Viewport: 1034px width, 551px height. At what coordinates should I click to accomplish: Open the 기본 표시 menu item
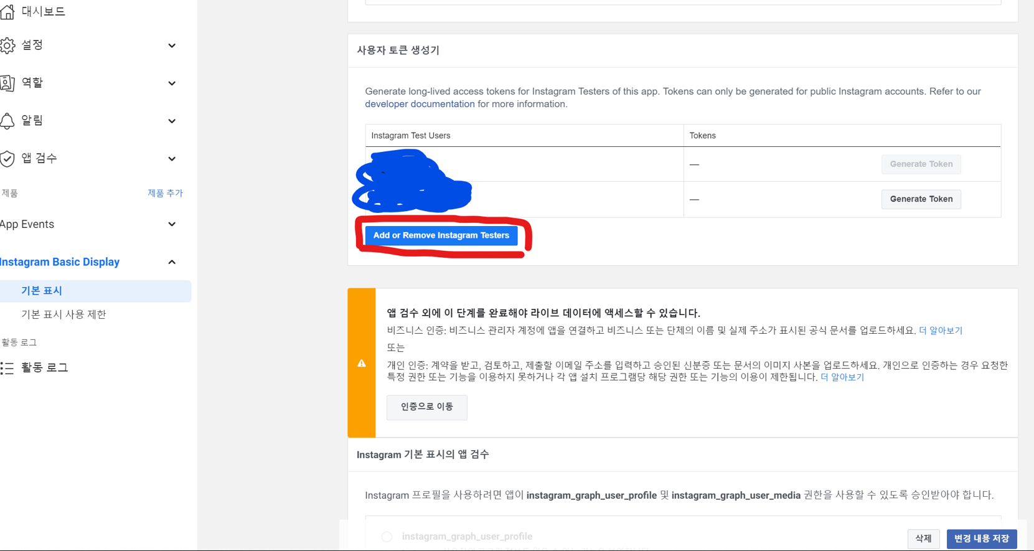(x=42, y=291)
